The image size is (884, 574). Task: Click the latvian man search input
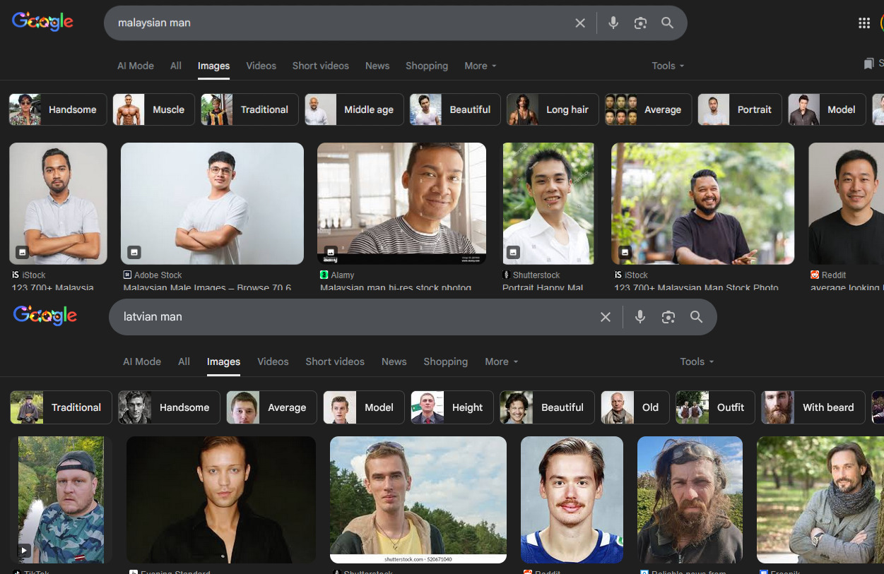(353, 317)
